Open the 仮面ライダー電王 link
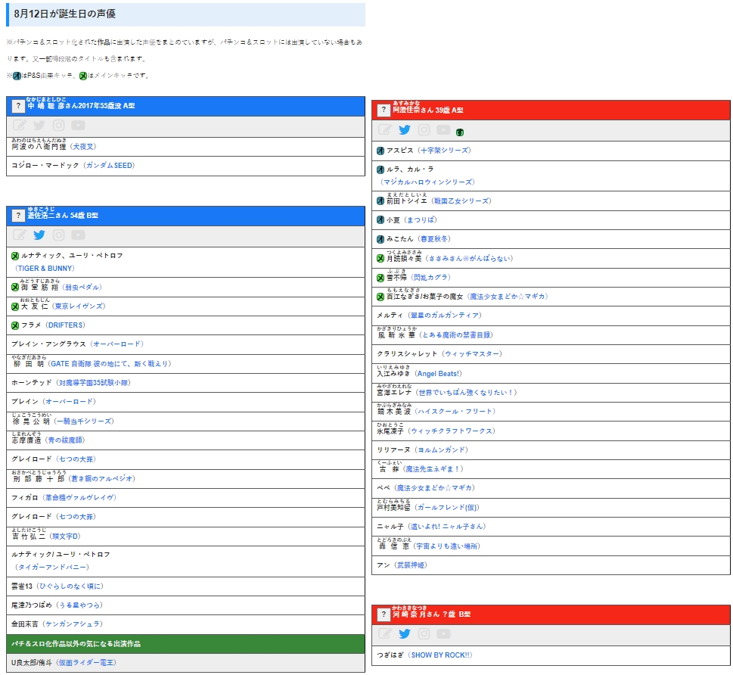Screen dimensions: 733x675 pyautogui.click(x=87, y=663)
